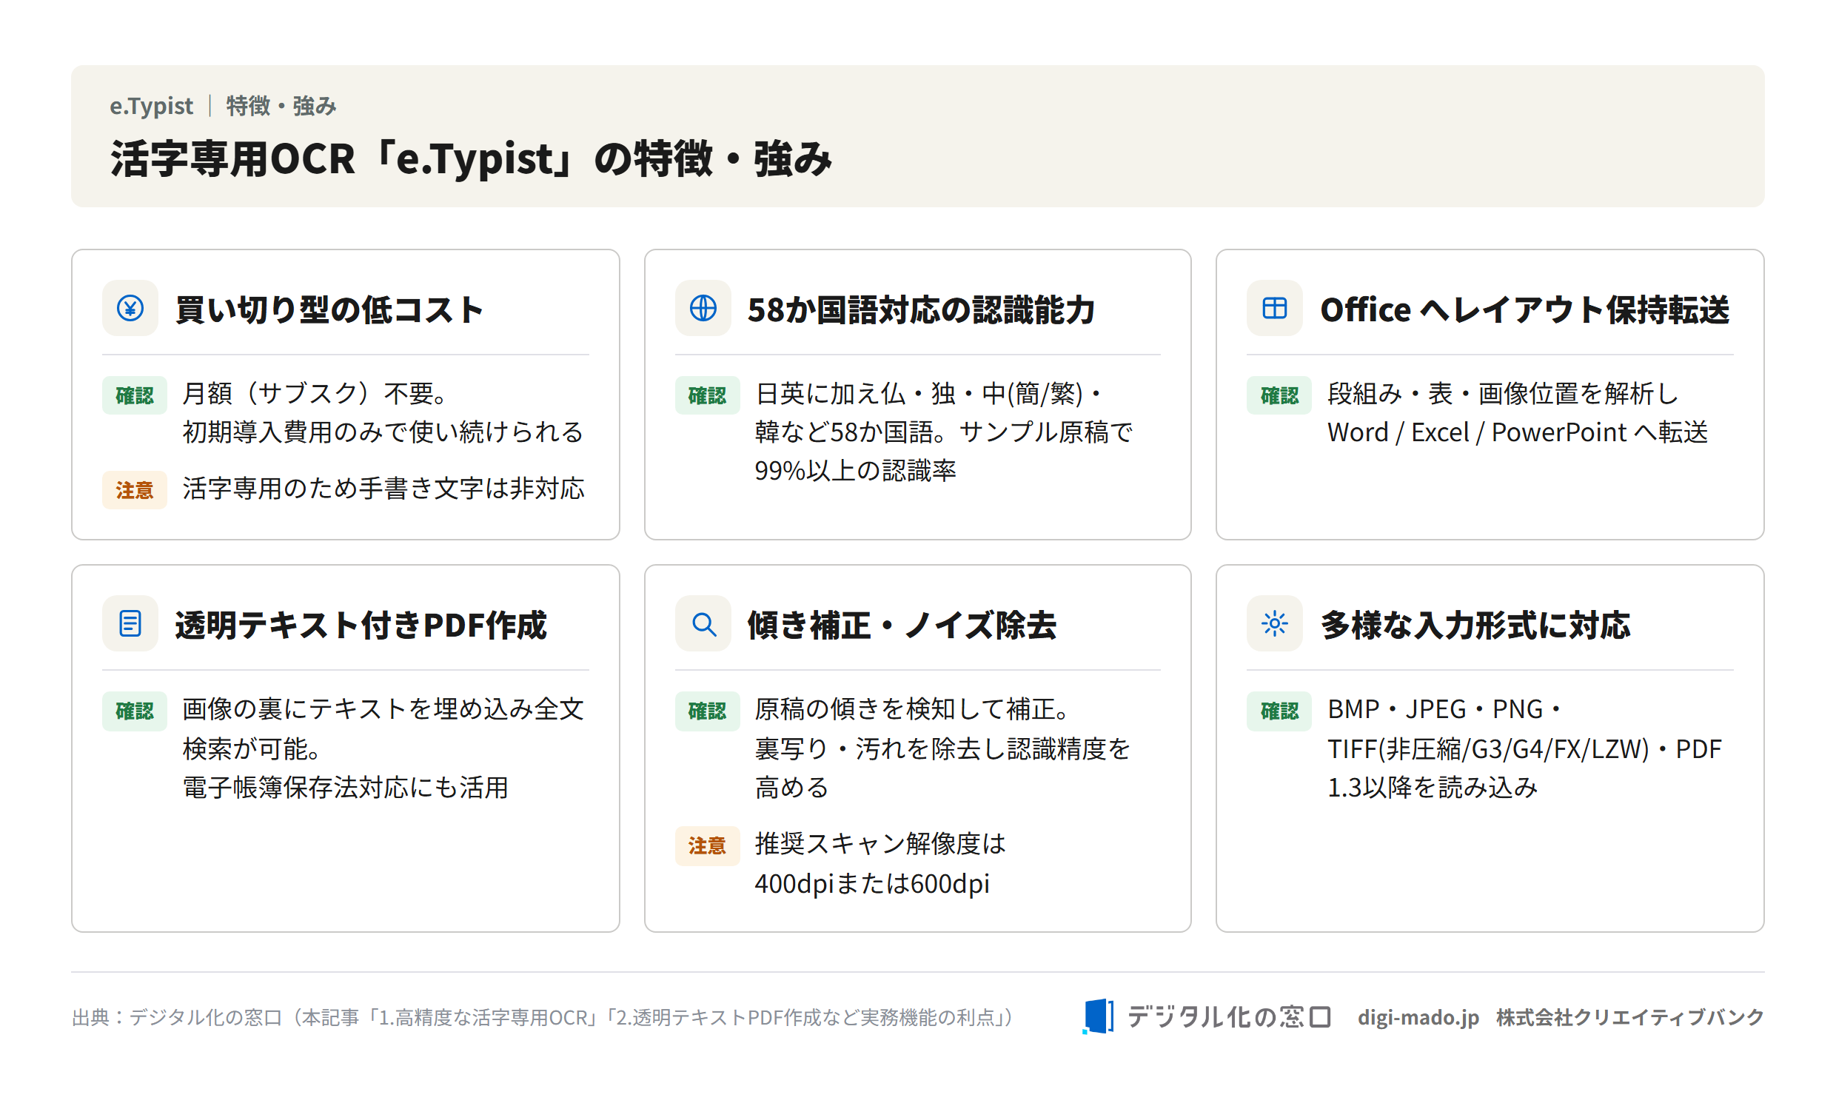Click the e.Typist breadcrumb label
This screenshot has width=1836, height=1106.
(x=151, y=106)
